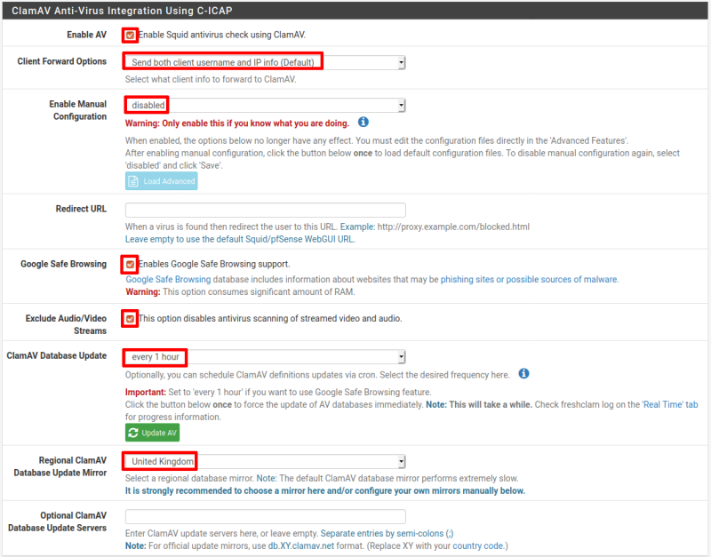Open the db.XY.clamav.net link
Image resolution: width=711 pixels, height=557 pixels.
point(301,545)
